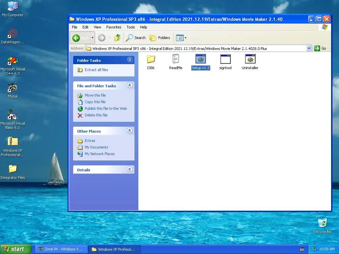Expand the Details panel

coord(130,169)
